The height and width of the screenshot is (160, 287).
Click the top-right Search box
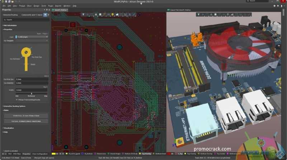point(257,1)
